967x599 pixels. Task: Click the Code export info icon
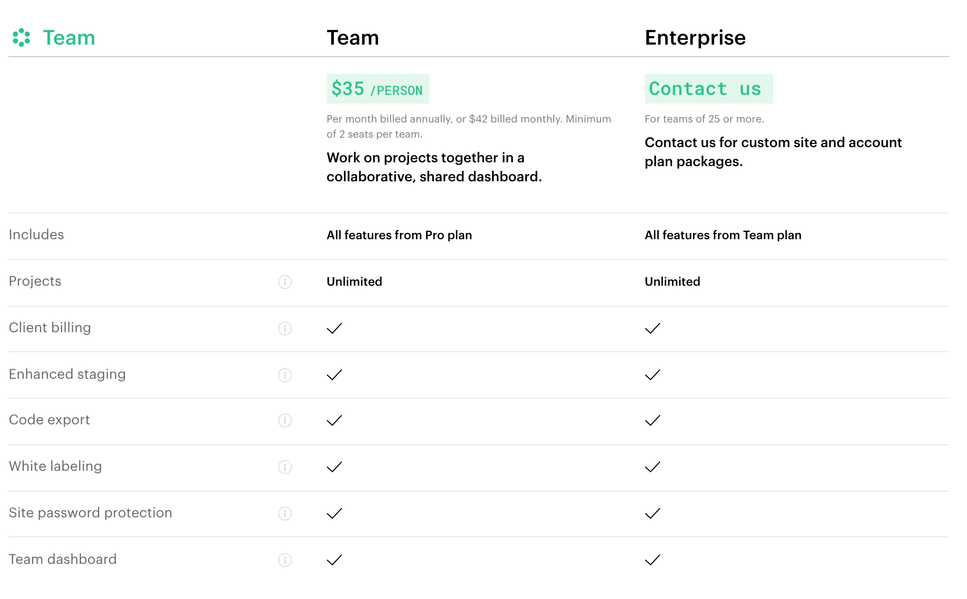[285, 421]
